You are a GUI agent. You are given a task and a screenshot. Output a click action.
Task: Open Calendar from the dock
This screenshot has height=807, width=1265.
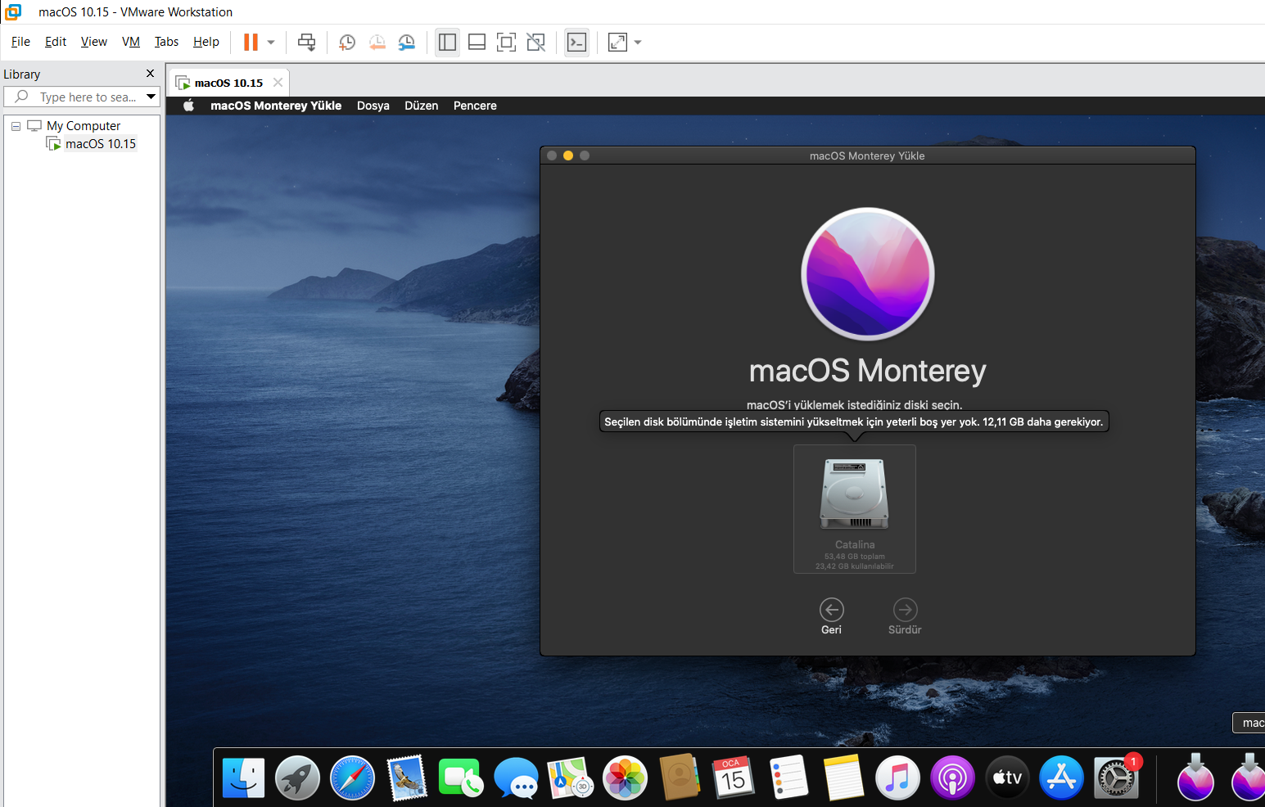tap(734, 778)
